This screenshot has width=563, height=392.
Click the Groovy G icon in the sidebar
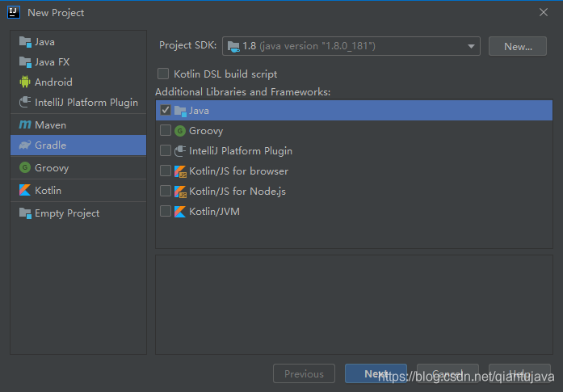pyautogui.click(x=25, y=167)
